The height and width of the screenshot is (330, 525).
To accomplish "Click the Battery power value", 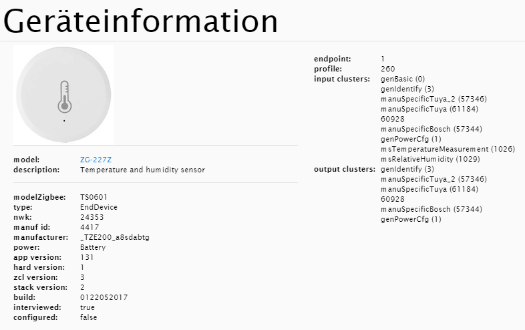I will 93,247.
